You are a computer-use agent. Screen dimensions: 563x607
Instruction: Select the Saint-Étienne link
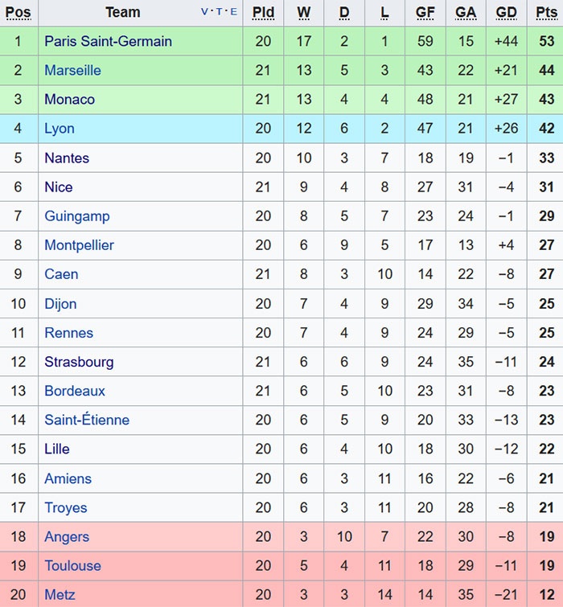pyautogui.click(x=87, y=420)
